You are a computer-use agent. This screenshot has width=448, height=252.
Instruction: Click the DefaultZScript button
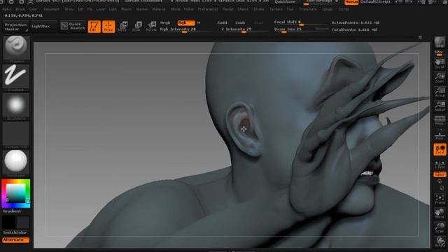point(375,2)
